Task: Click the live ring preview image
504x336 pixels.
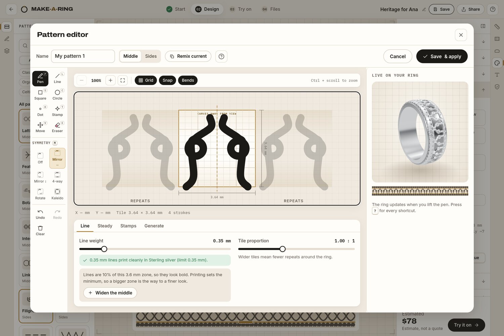Action: 420,132
